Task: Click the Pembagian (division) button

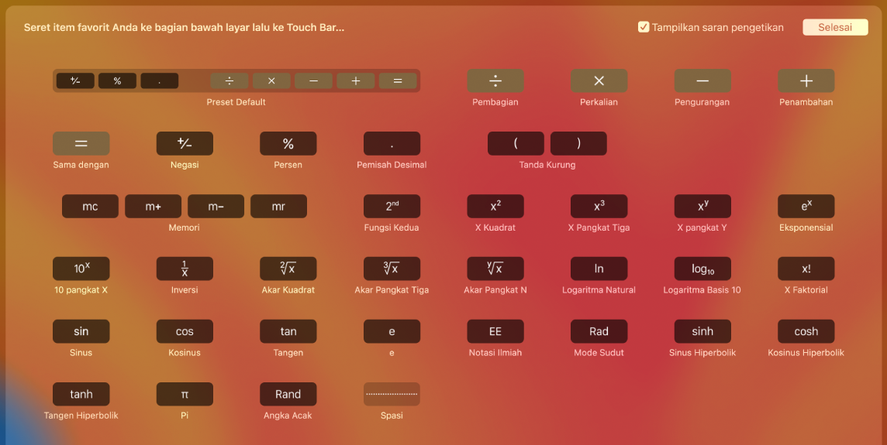Action: pyautogui.click(x=495, y=81)
